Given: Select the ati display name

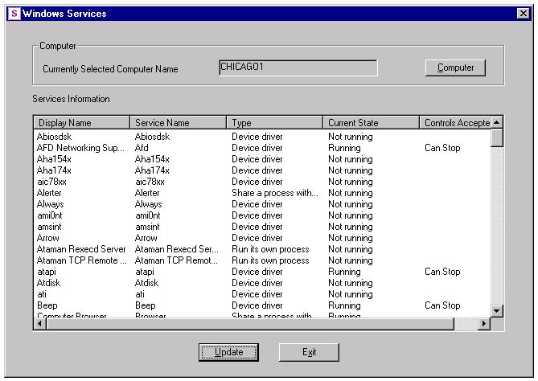Looking at the screenshot, I should (42, 294).
